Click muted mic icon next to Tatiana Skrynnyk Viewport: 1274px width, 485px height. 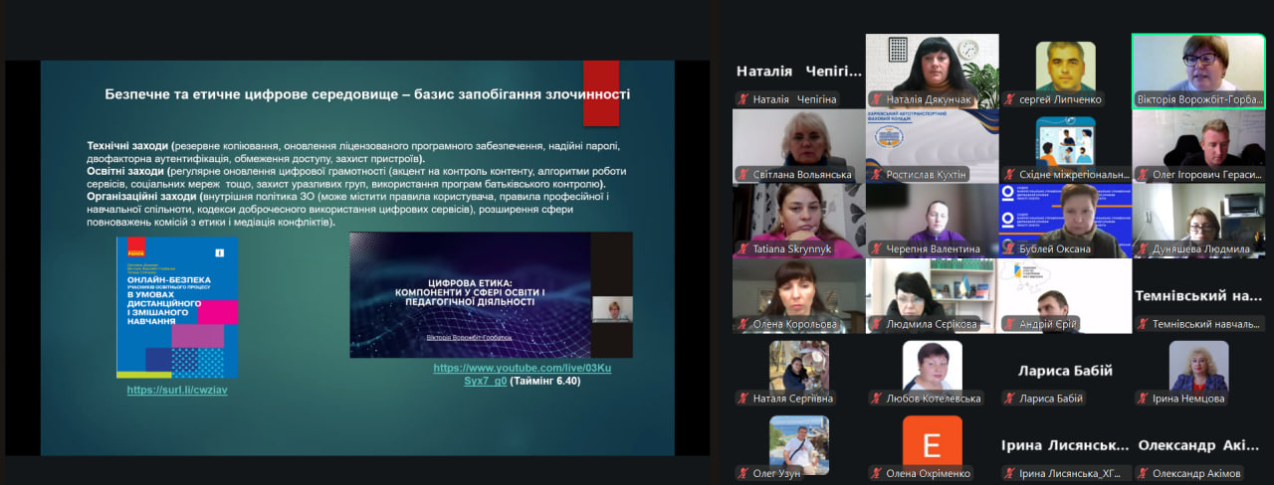[x=743, y=249]
